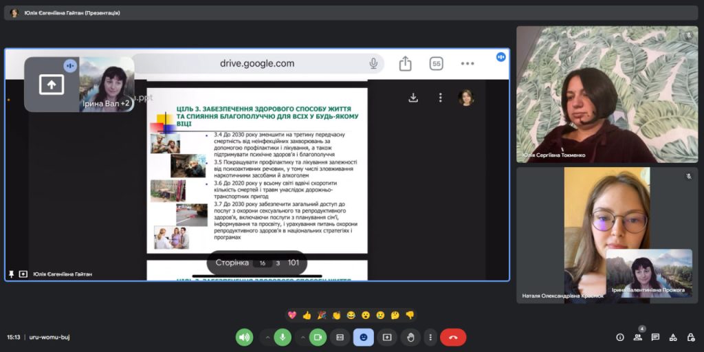Image resolution: width=704 pixels, height=352 pixels.
Task: Toggle the emoji reactions panel button
Action: [x=363, y=337]
